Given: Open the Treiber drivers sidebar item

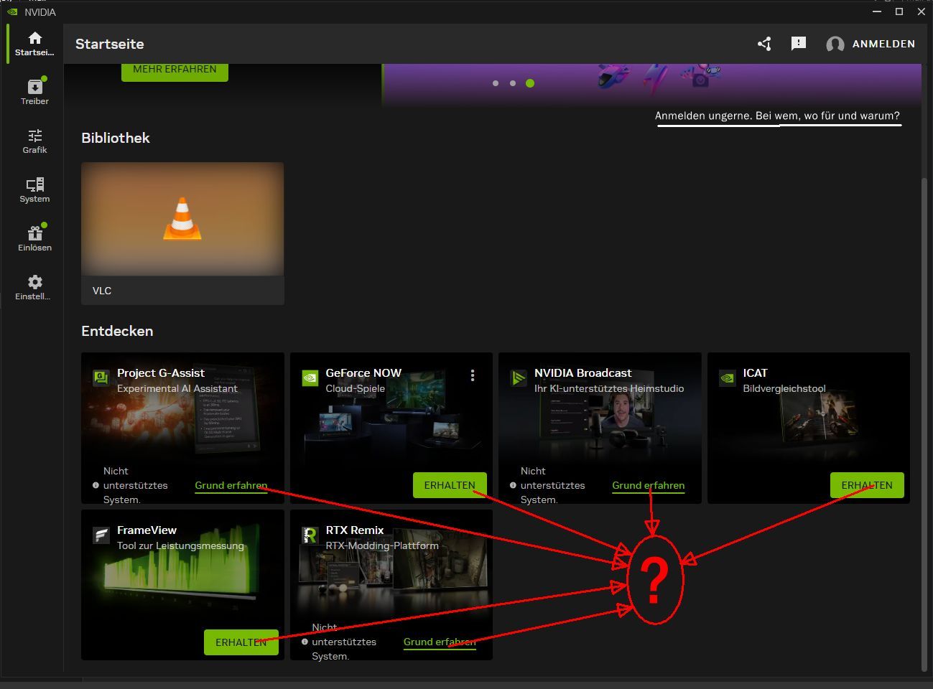Looking at the screenshot, I should click(x=34, y=93).
